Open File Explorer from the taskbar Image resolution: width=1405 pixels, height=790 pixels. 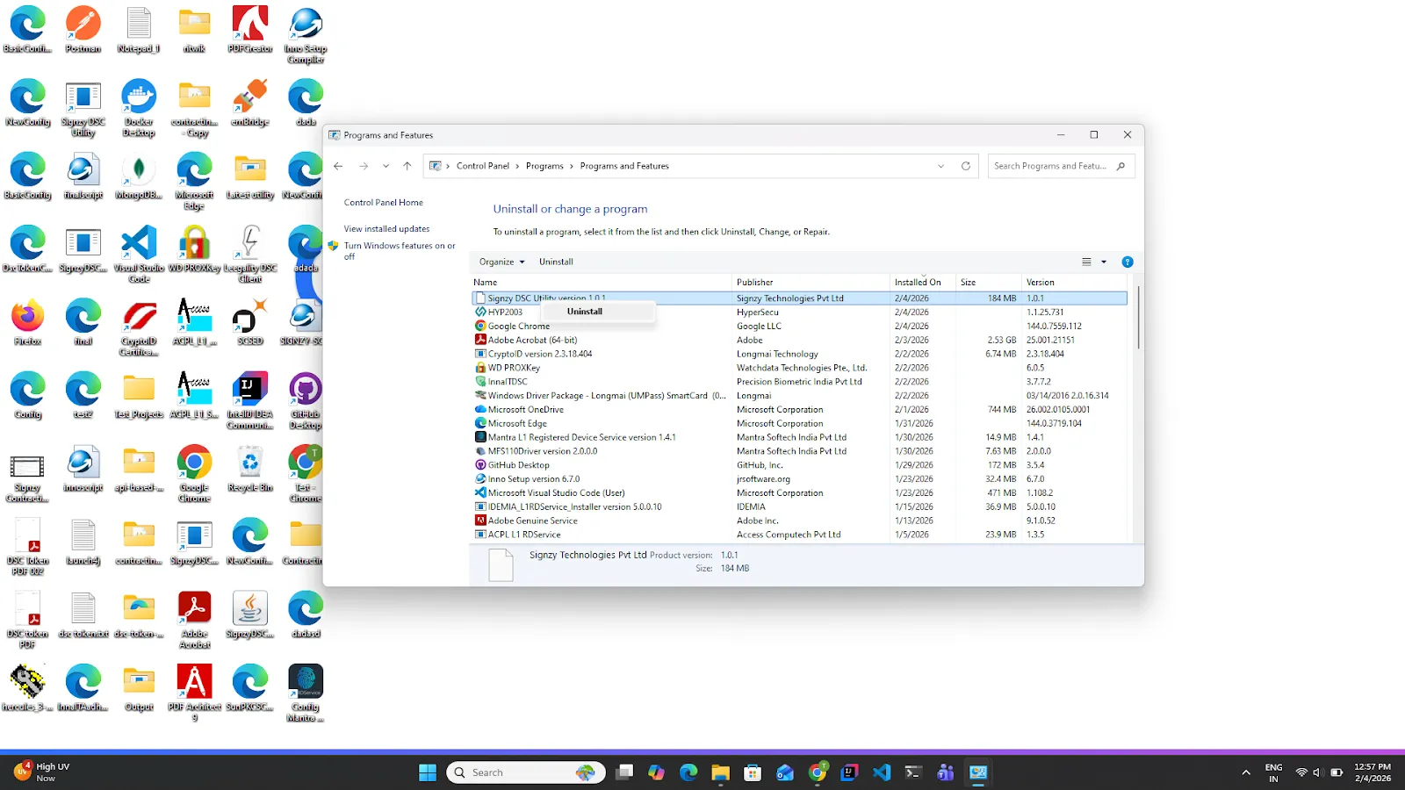tap(721, 772)
